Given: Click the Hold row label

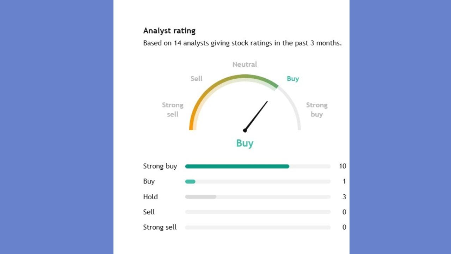Looking at the screenshot, I should tap(150, 197).
